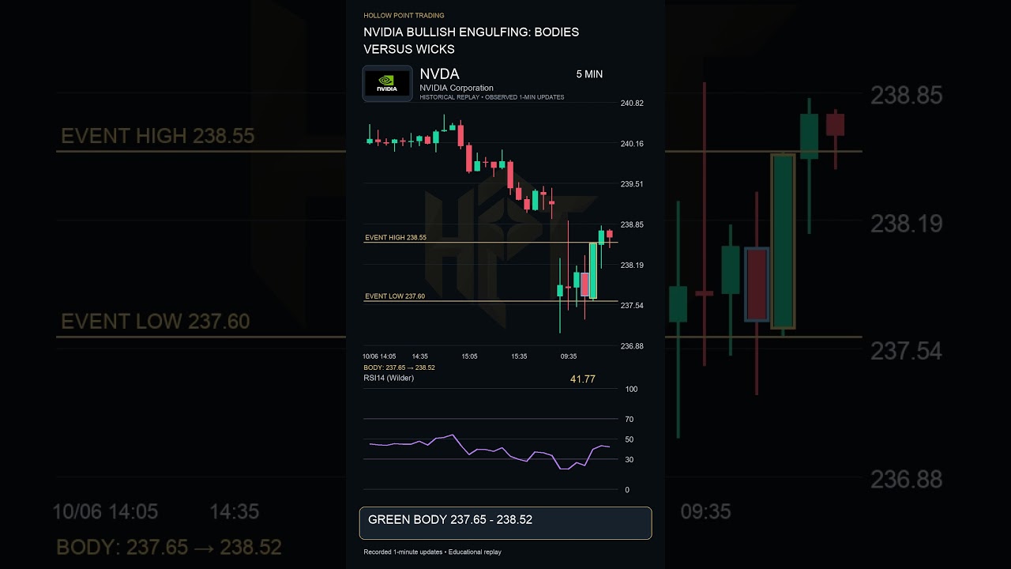The image size is (1011, 569).
Task: Click the RSI14 (Wilder) indicator label
Action: tap(389, 378)
